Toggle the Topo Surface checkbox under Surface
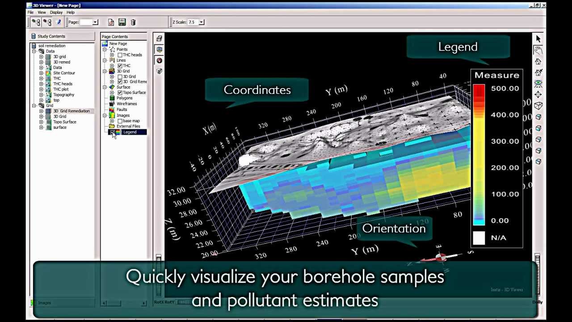Screen dimensions: 572x322 (x=120, y=93)
